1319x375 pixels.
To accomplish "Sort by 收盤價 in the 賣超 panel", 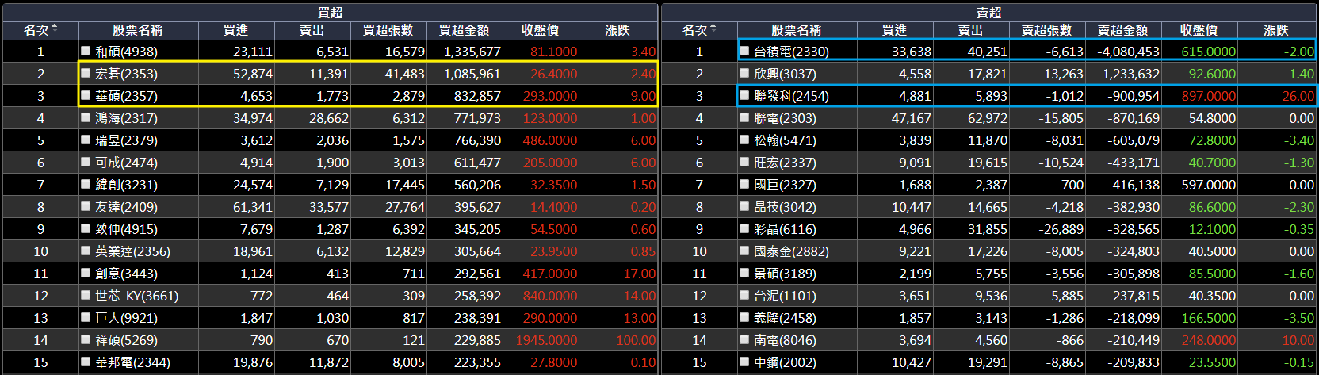I will click(x=1199, y=30).
